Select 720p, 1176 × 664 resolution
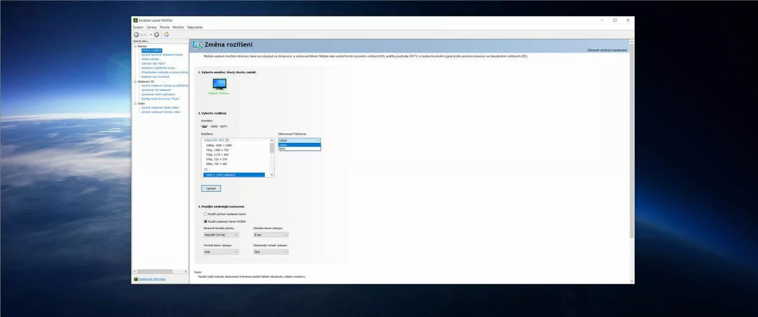This screenshot has width=758, height=317. [217, 154]
